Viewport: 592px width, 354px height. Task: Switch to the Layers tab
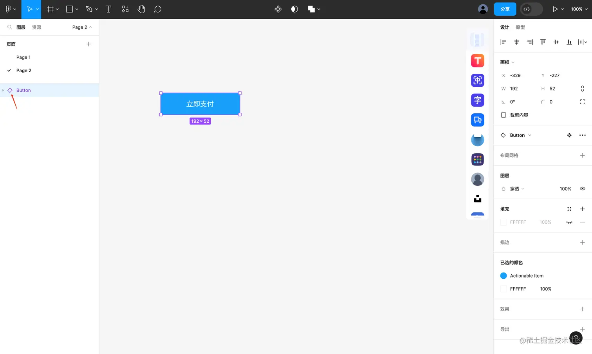coord(21,27)
